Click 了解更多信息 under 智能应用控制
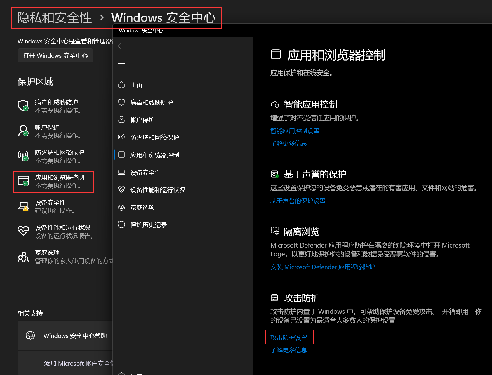 pyautogui.click(x=289, y=143)
